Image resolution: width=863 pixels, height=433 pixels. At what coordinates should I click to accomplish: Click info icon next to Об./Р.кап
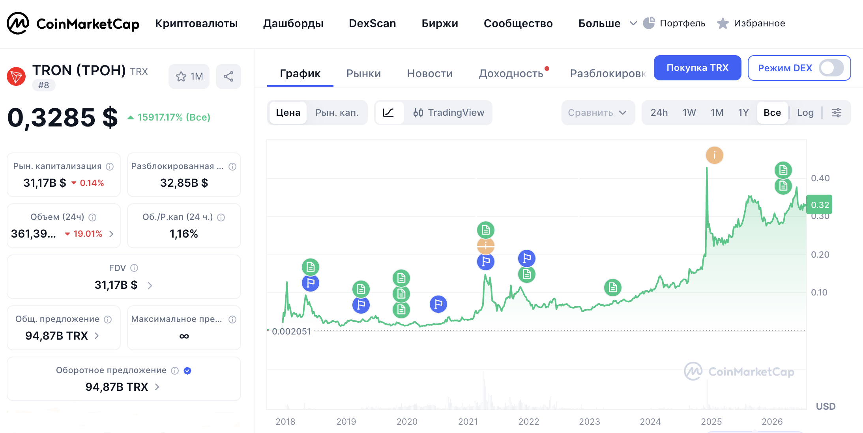point(221,217)
